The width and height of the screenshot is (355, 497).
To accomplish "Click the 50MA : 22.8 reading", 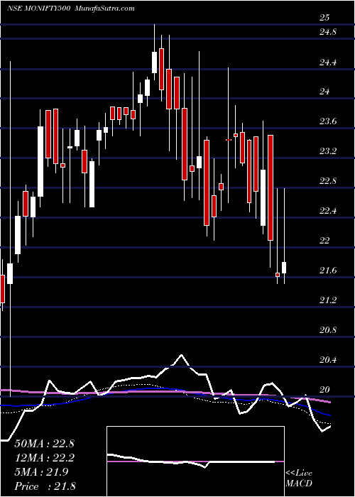I will (44, 444).
